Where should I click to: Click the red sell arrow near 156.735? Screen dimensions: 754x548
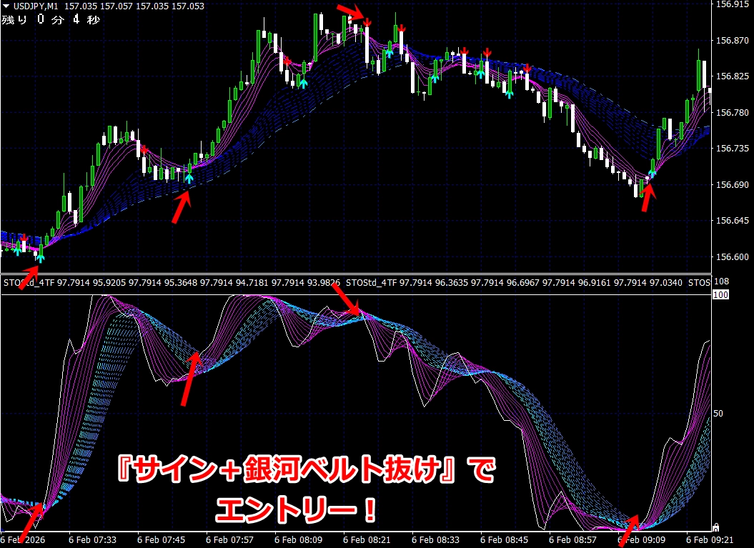(x=144, y=149)
